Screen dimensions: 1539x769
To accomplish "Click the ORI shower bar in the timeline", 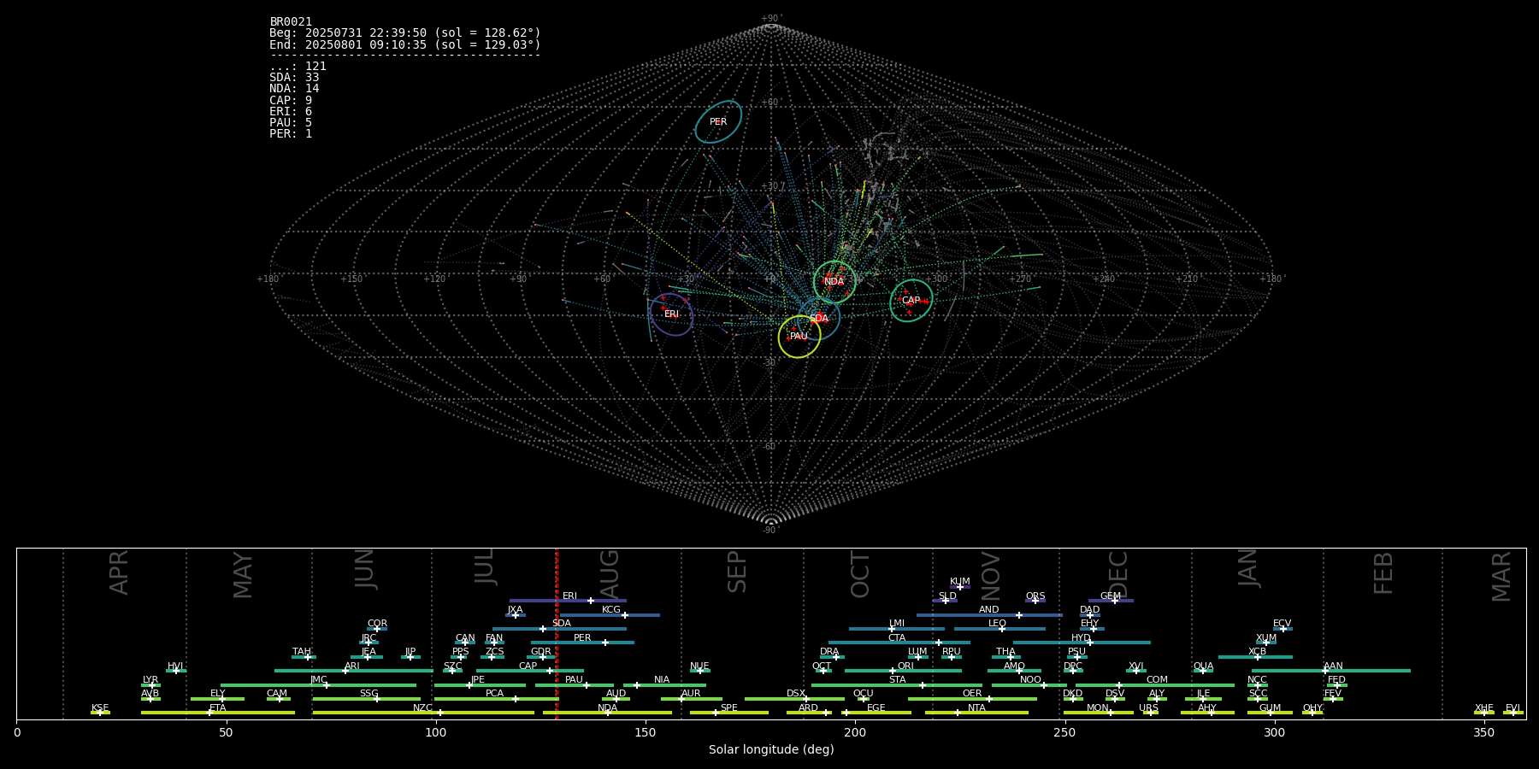I will (903, 671).
